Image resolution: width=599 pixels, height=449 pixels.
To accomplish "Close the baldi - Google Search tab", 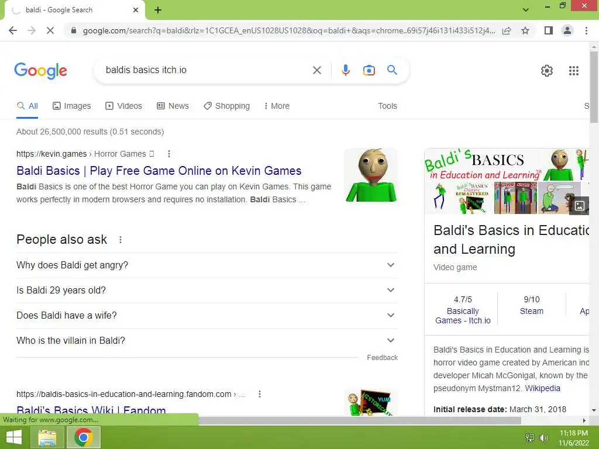I will tap(136, 10).
